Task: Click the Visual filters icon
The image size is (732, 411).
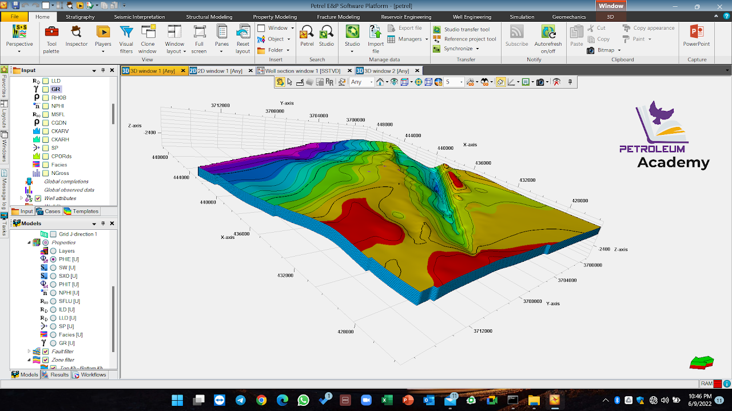Action: 126,39
